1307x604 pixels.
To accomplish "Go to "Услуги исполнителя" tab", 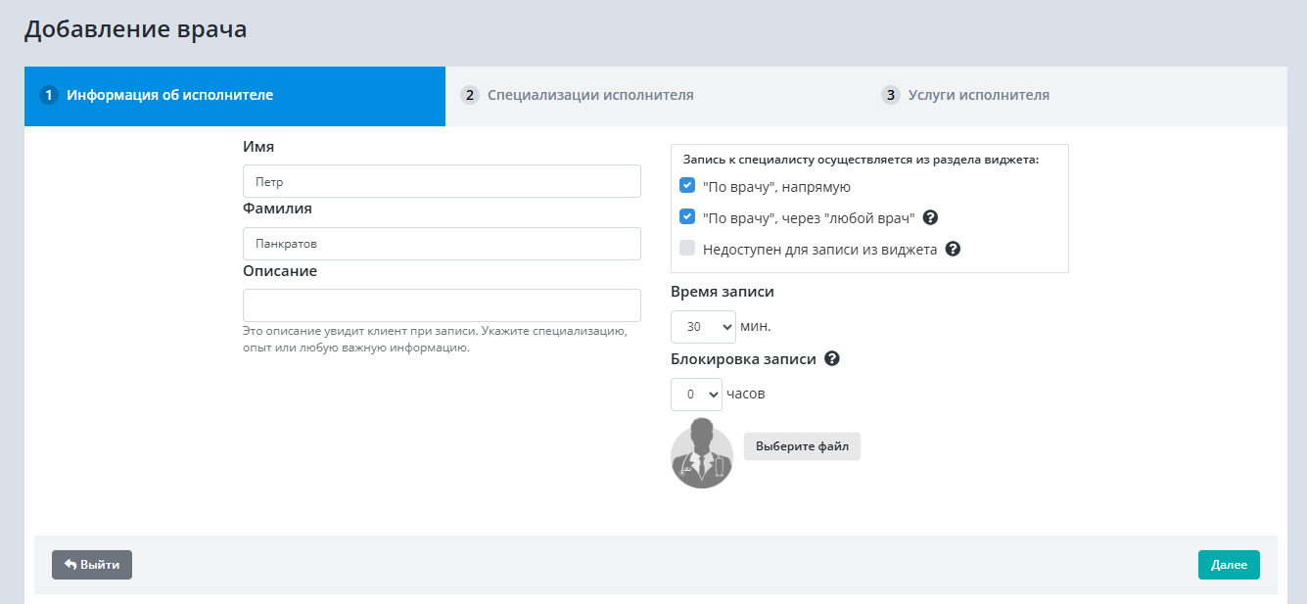I will [x=978, y=95].
